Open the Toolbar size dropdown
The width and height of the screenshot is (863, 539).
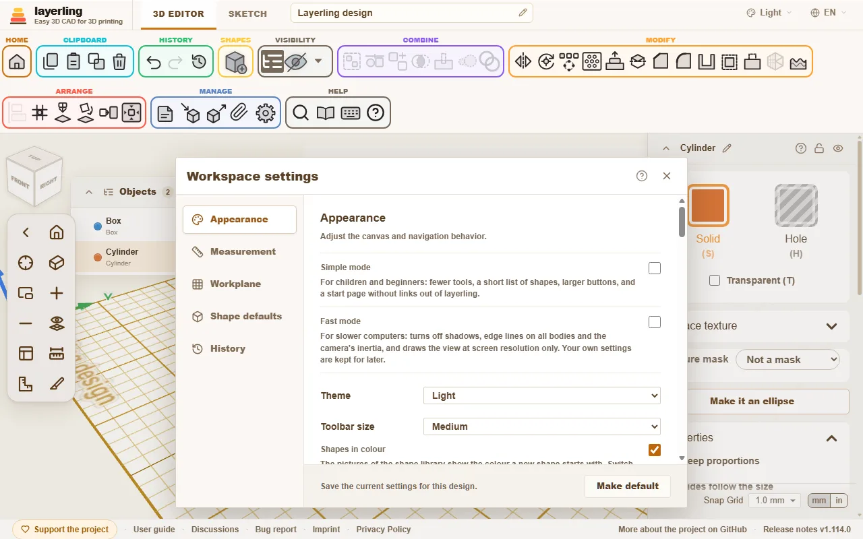tap(542, 426)
